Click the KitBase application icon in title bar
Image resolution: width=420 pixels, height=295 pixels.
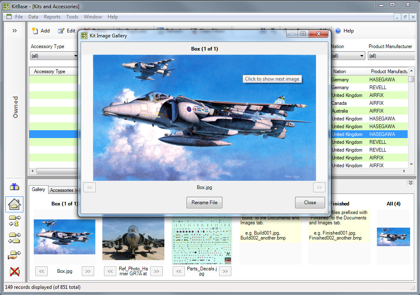pos(6,6)
